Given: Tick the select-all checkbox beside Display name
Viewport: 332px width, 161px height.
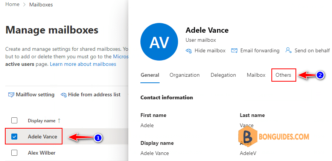Looking at the screenshot, I should click(x=14, y=121).
